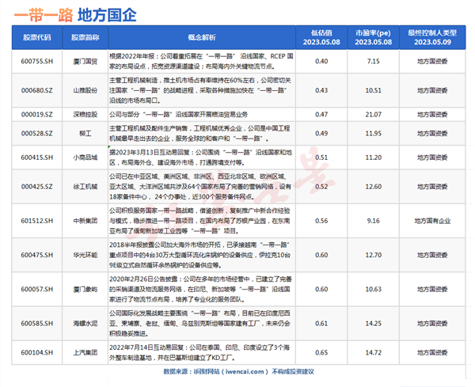Click 地方国有企业 in 中新集团 row
This screenshot has width=475, height=387.
[x=432, y=221]
